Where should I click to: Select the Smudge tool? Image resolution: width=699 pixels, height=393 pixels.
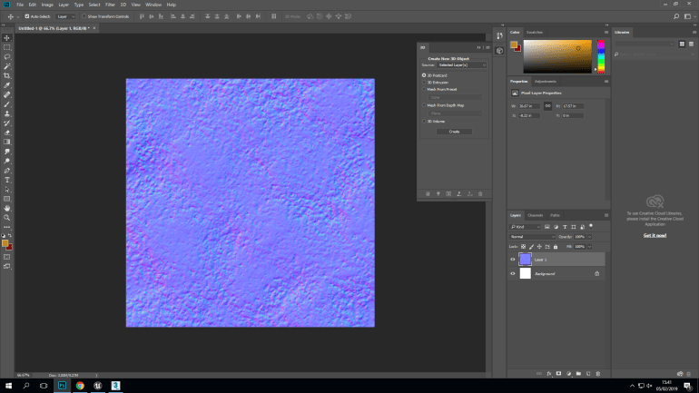[x=6, y=152]
